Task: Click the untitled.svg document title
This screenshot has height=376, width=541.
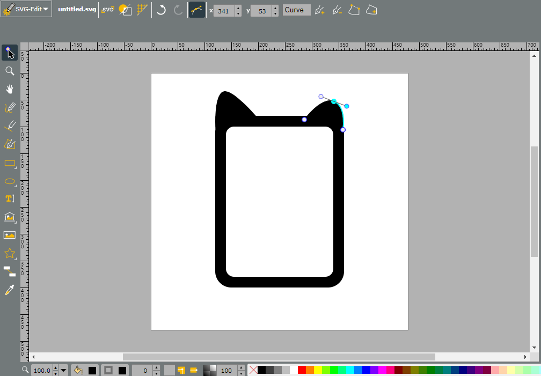Action: (77, 9)
